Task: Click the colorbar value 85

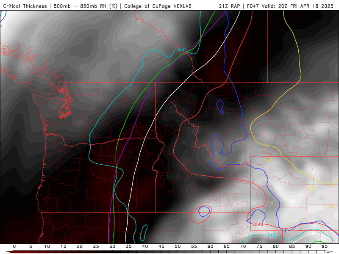Action: click(292, 246)
